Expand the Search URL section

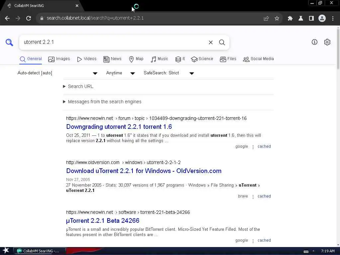[x=78, y=87]
